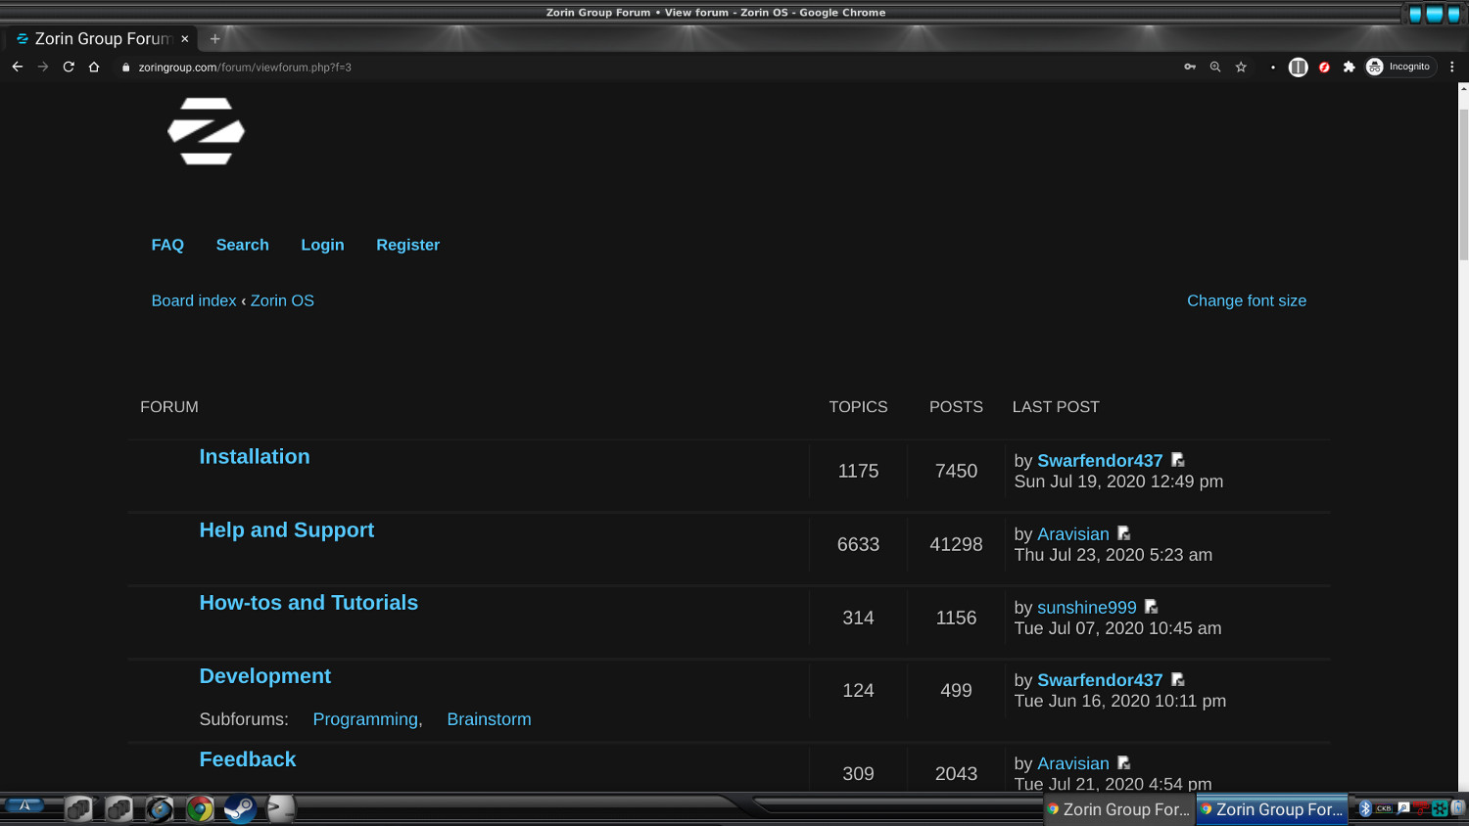
Task: Select the FAQ menu item
Action: [x=167, y=245]
